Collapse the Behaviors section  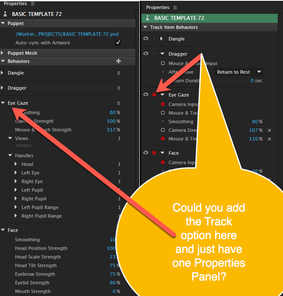3,61
